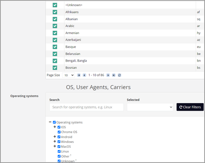
Task: Toggle the iOS checkbox
Action: point(59,127)
